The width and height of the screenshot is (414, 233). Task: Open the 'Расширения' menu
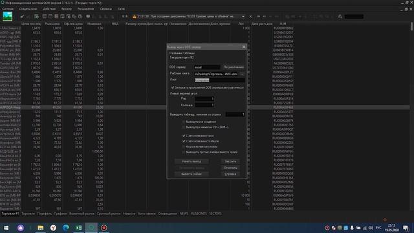[x=85, y=8]
